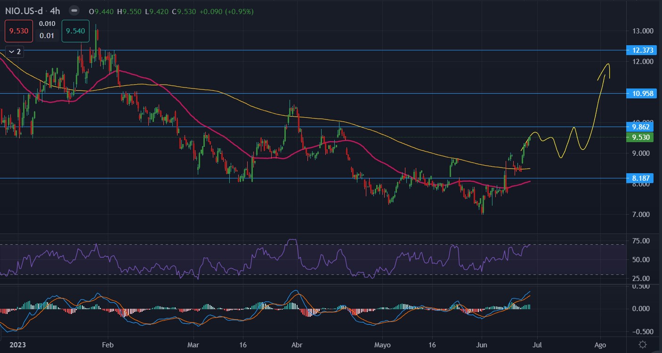Image resolution: width=662 pixels, height=353 pixels.
Task: Click the positive MACD 0.500 scale value
Action: coord(641,286)
